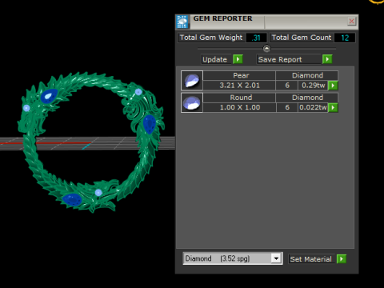Click the quantity 6 in the Pear row
Viewport: 384px width, 288px height.
pyautogui.click(x=287, y=86)
